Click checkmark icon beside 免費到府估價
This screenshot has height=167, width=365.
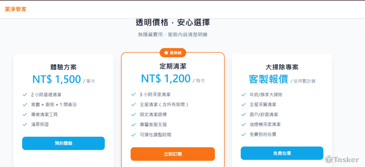click(243, 134)
